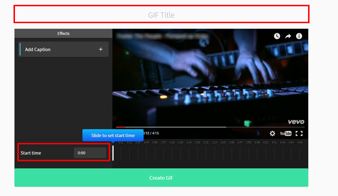Image resolution: width=338 pixels, height=196 pixels.
Task: Click the video playback time display 4:15
Action: (155, 133)
